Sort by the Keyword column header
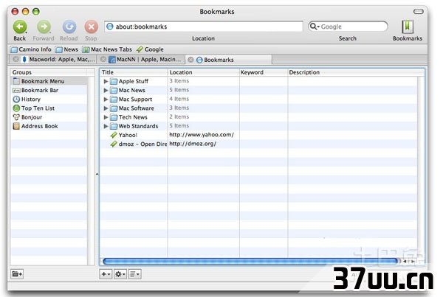443x297 pixels. (x=264, y=72)
